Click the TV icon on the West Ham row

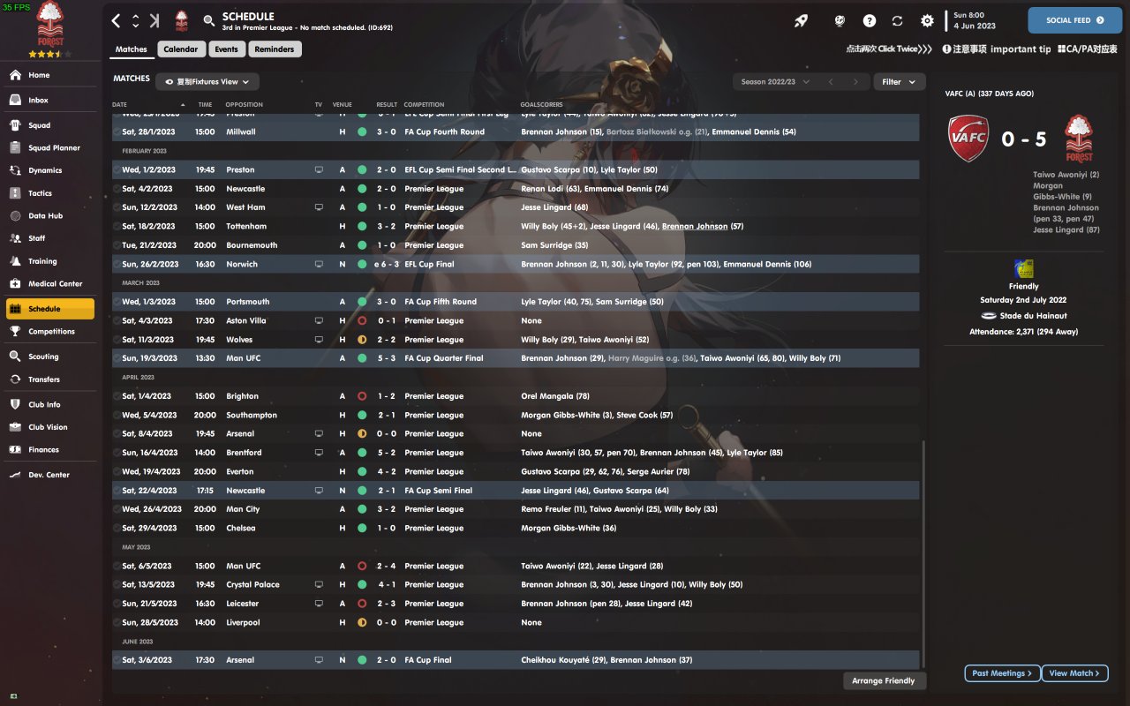pyautogui.click(x=319, y=207)
